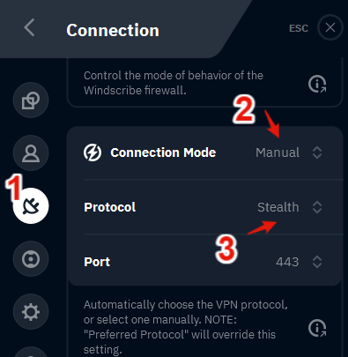
Task: Open firewall mode info link icon
Action: point(317,84)
